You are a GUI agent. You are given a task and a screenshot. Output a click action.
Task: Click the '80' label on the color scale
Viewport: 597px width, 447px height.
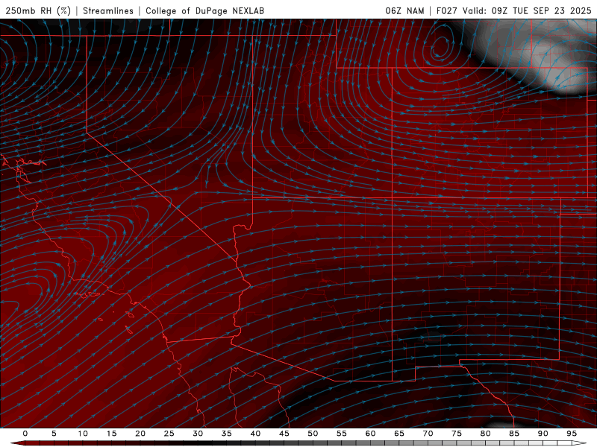485,434
